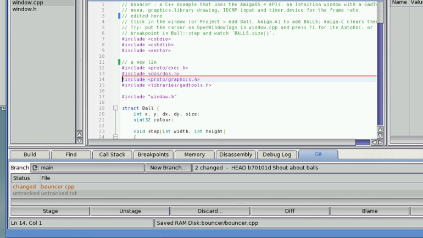The image size is (423, 238).
Task: Select untracked.txt in the Git file list
Action: 59,193
